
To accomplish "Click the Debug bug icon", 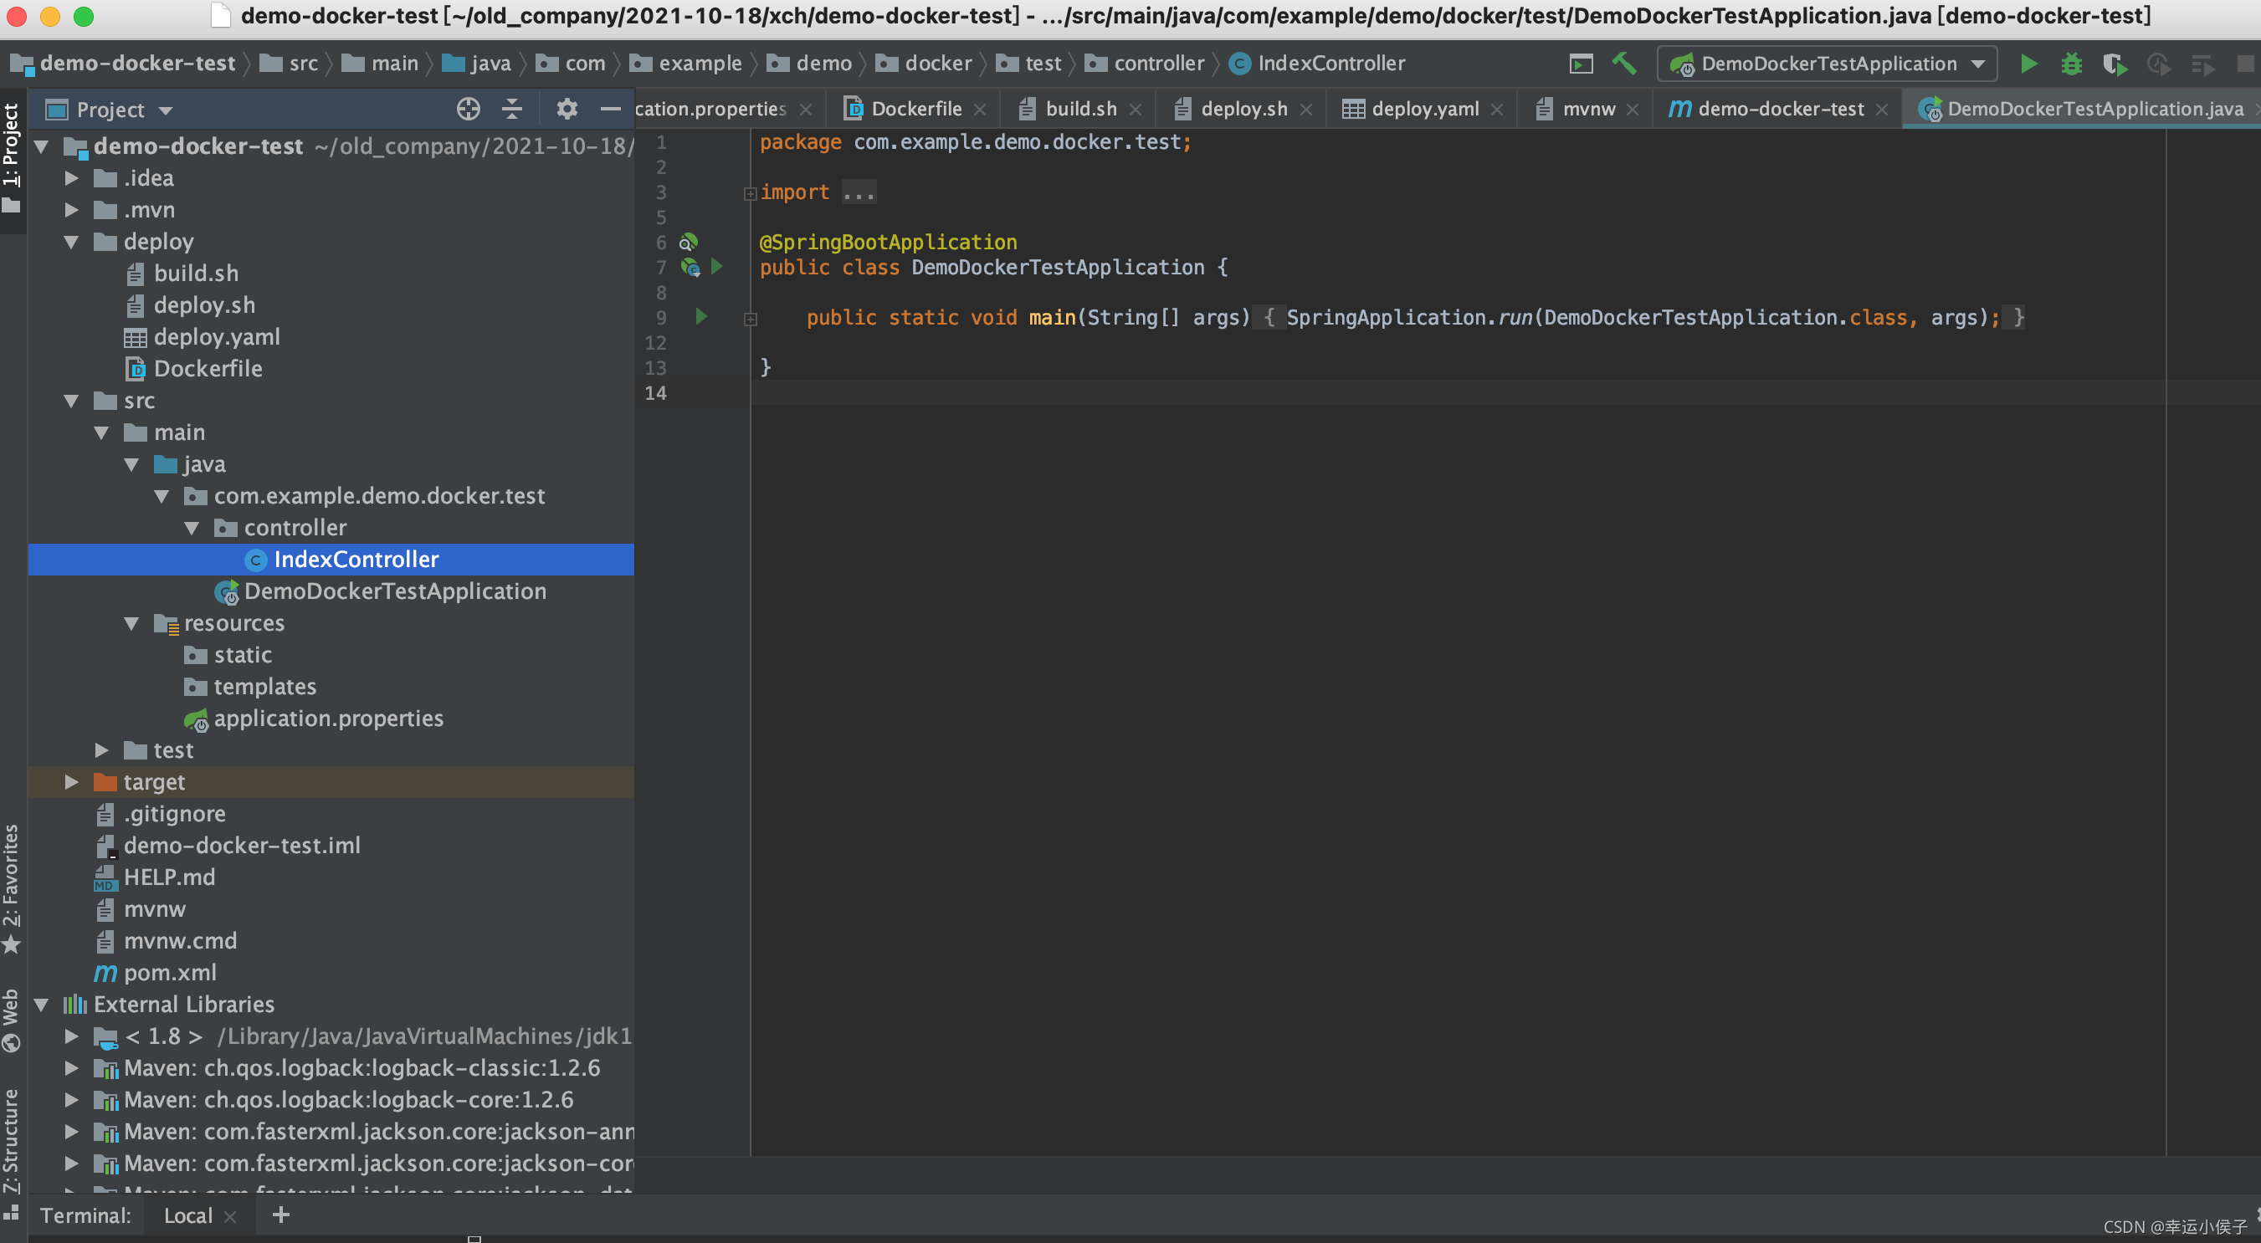I will 2071,64.
